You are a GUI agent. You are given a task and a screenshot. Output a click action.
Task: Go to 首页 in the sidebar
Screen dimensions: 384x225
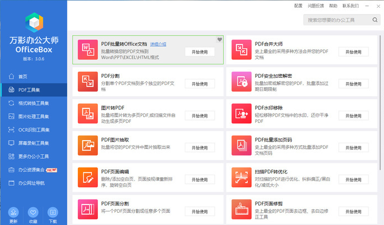33,77
